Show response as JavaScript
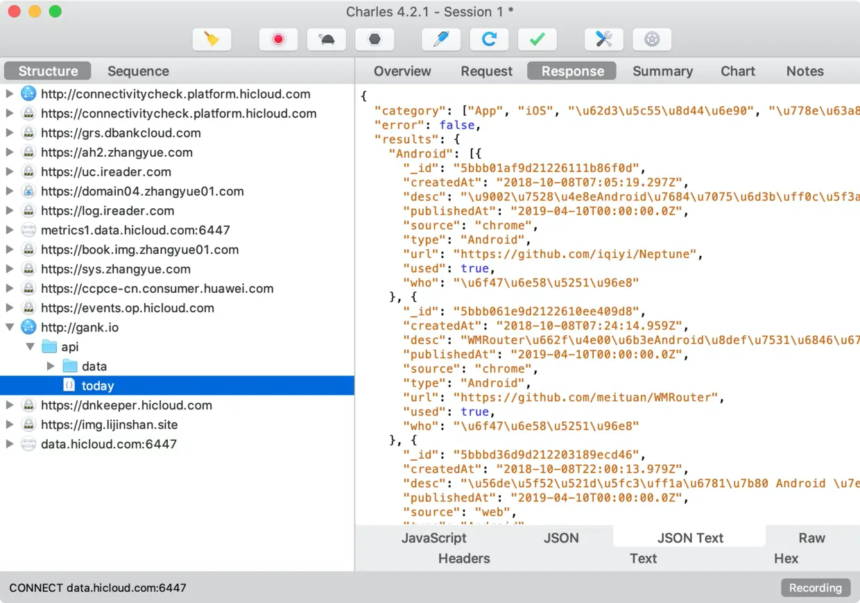 coord(433,538)
